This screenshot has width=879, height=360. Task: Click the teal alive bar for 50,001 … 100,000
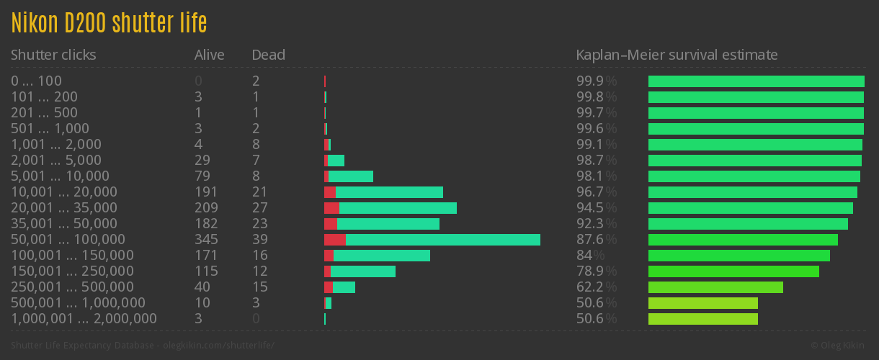point(442,240)
